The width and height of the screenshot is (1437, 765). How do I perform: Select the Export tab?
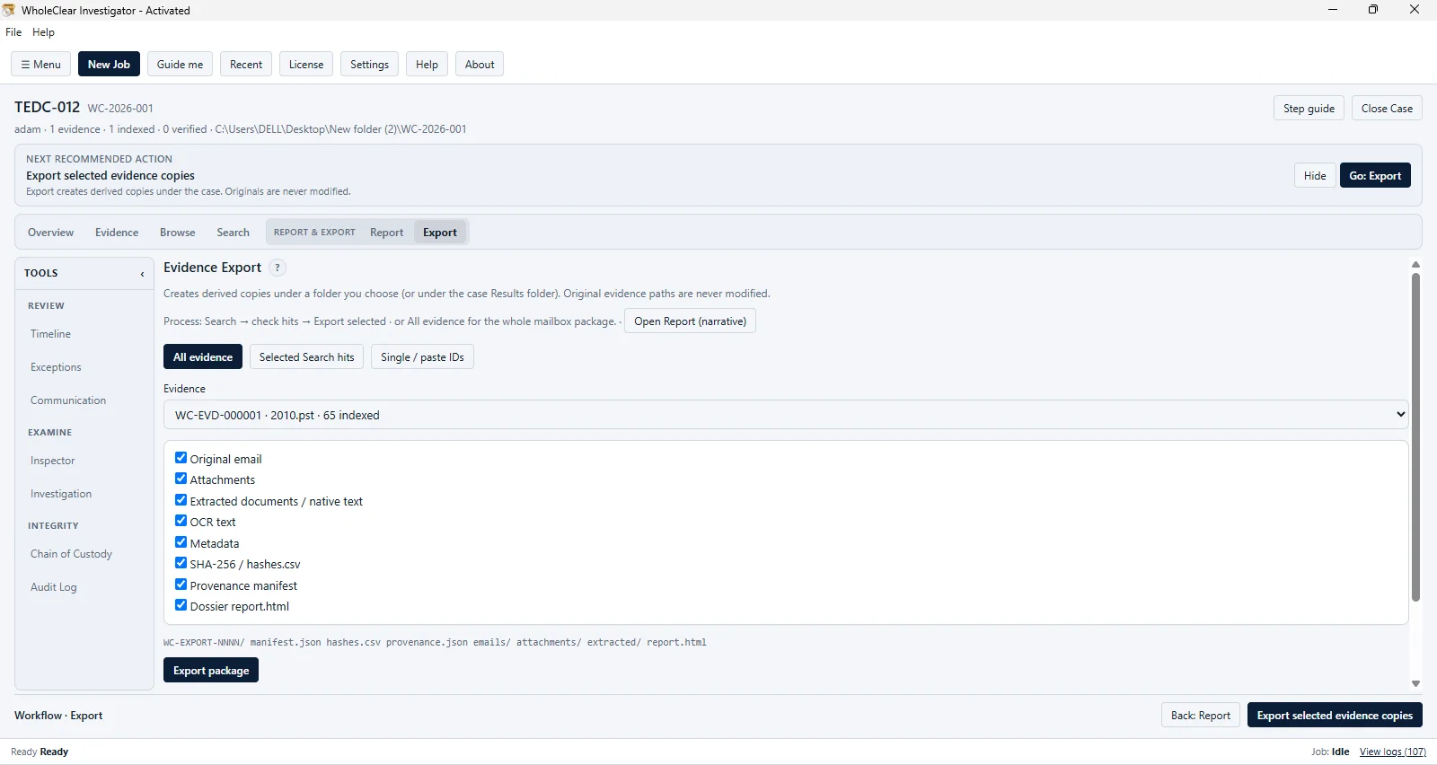click(440, 233)
